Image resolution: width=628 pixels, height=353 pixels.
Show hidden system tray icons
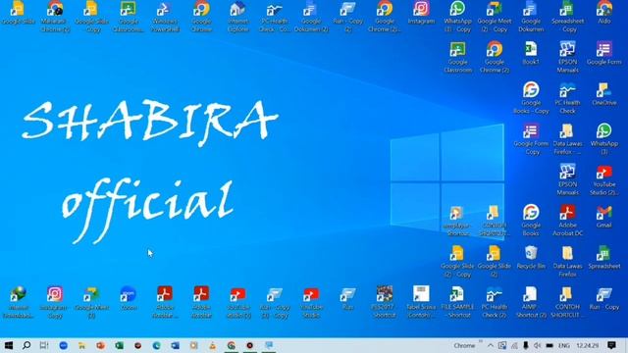(491, 345)
